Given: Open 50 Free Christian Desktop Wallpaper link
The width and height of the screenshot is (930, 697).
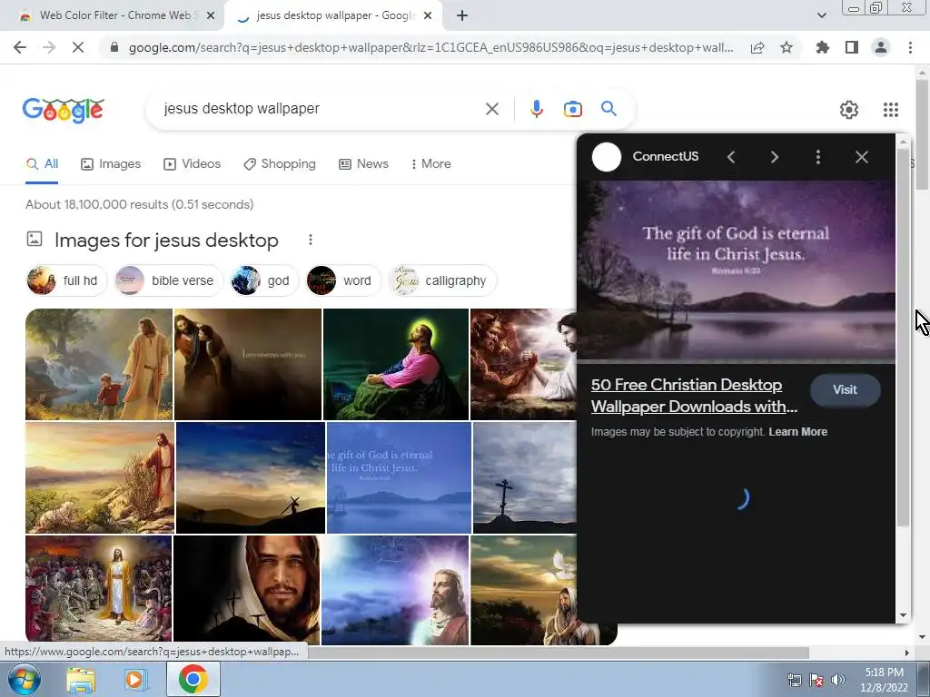Looking at the screenshot, I should click(694, 396).
